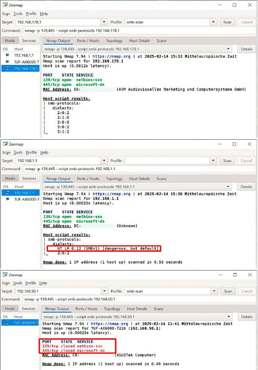Expand Target dropdown showing 192.168.178.1
Viewport: 258px width, 370px height.
tap(104, 22)
